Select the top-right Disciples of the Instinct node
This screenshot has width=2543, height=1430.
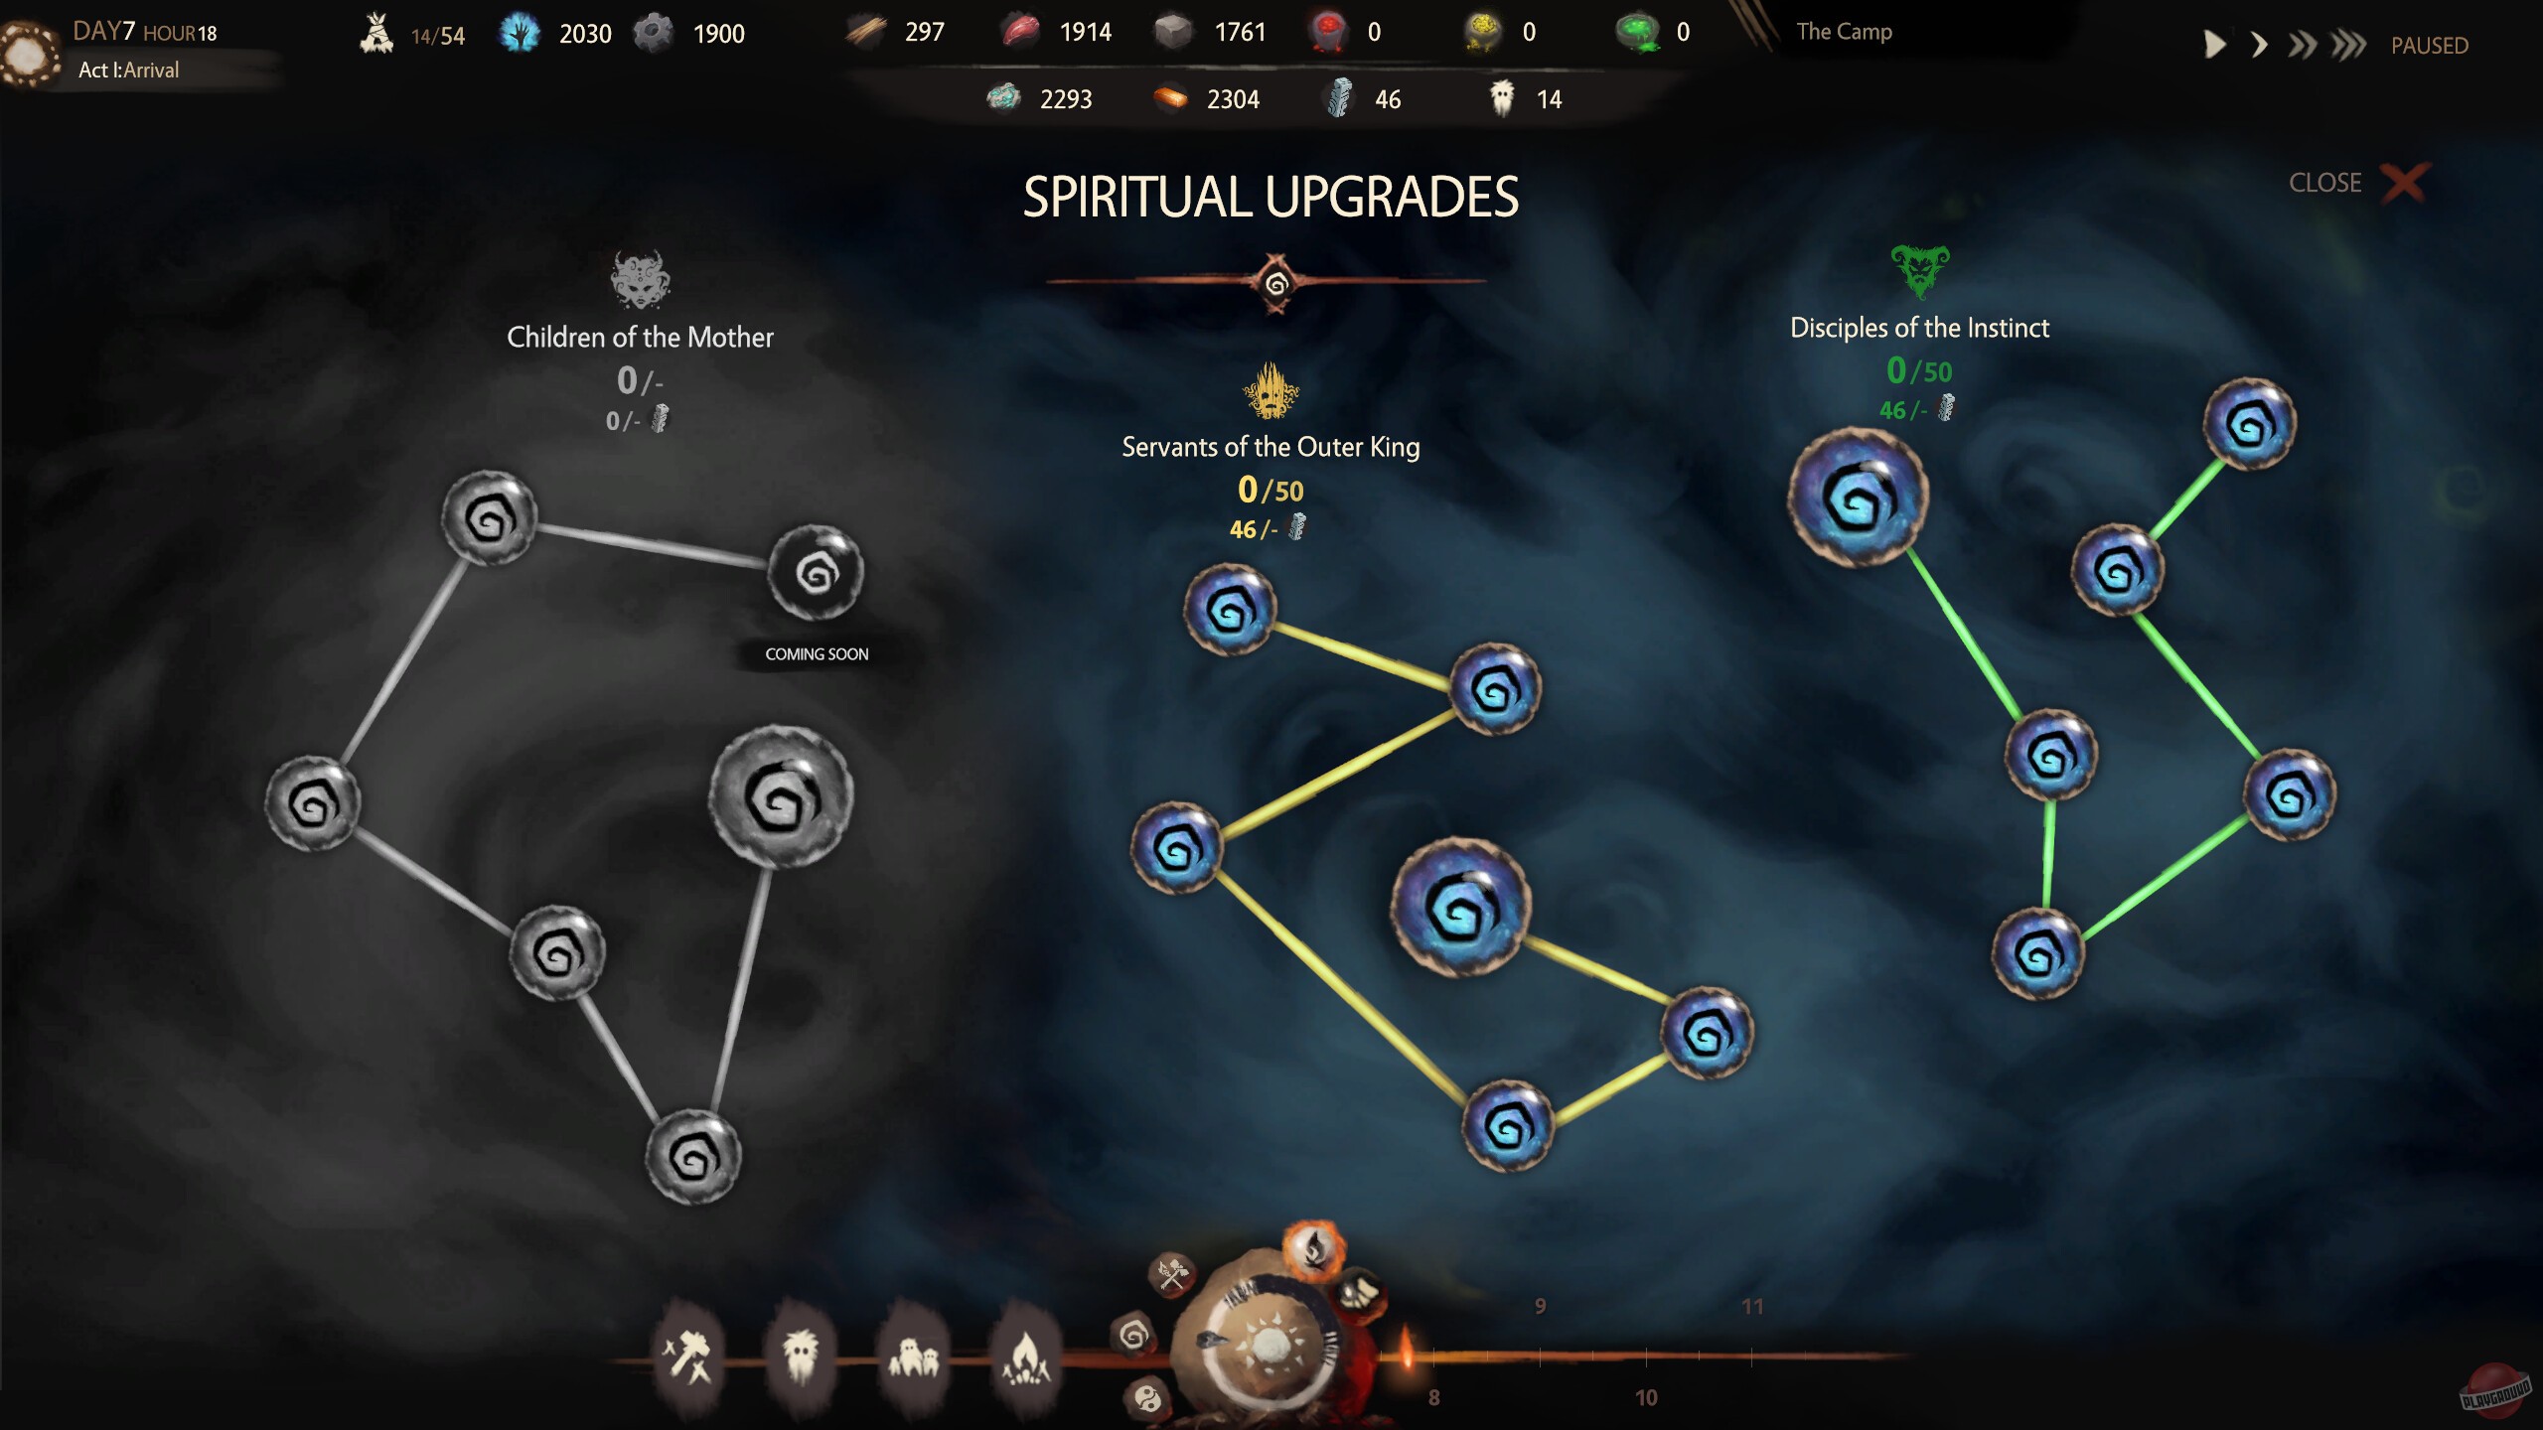click(x=2249, y=424)
